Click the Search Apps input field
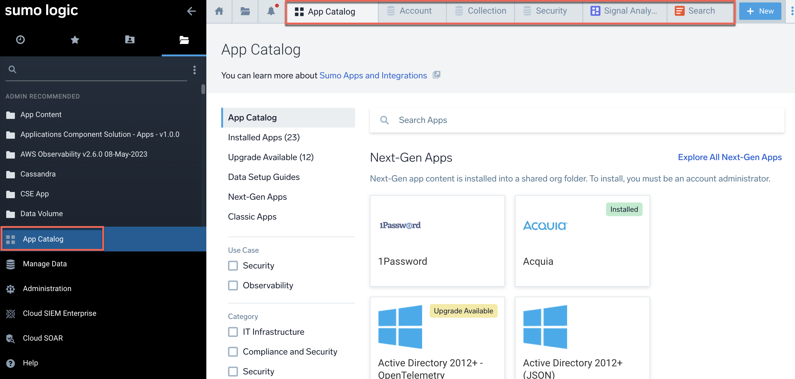The image size is (795, 379). pyautogui.click(x=576, y=120)
